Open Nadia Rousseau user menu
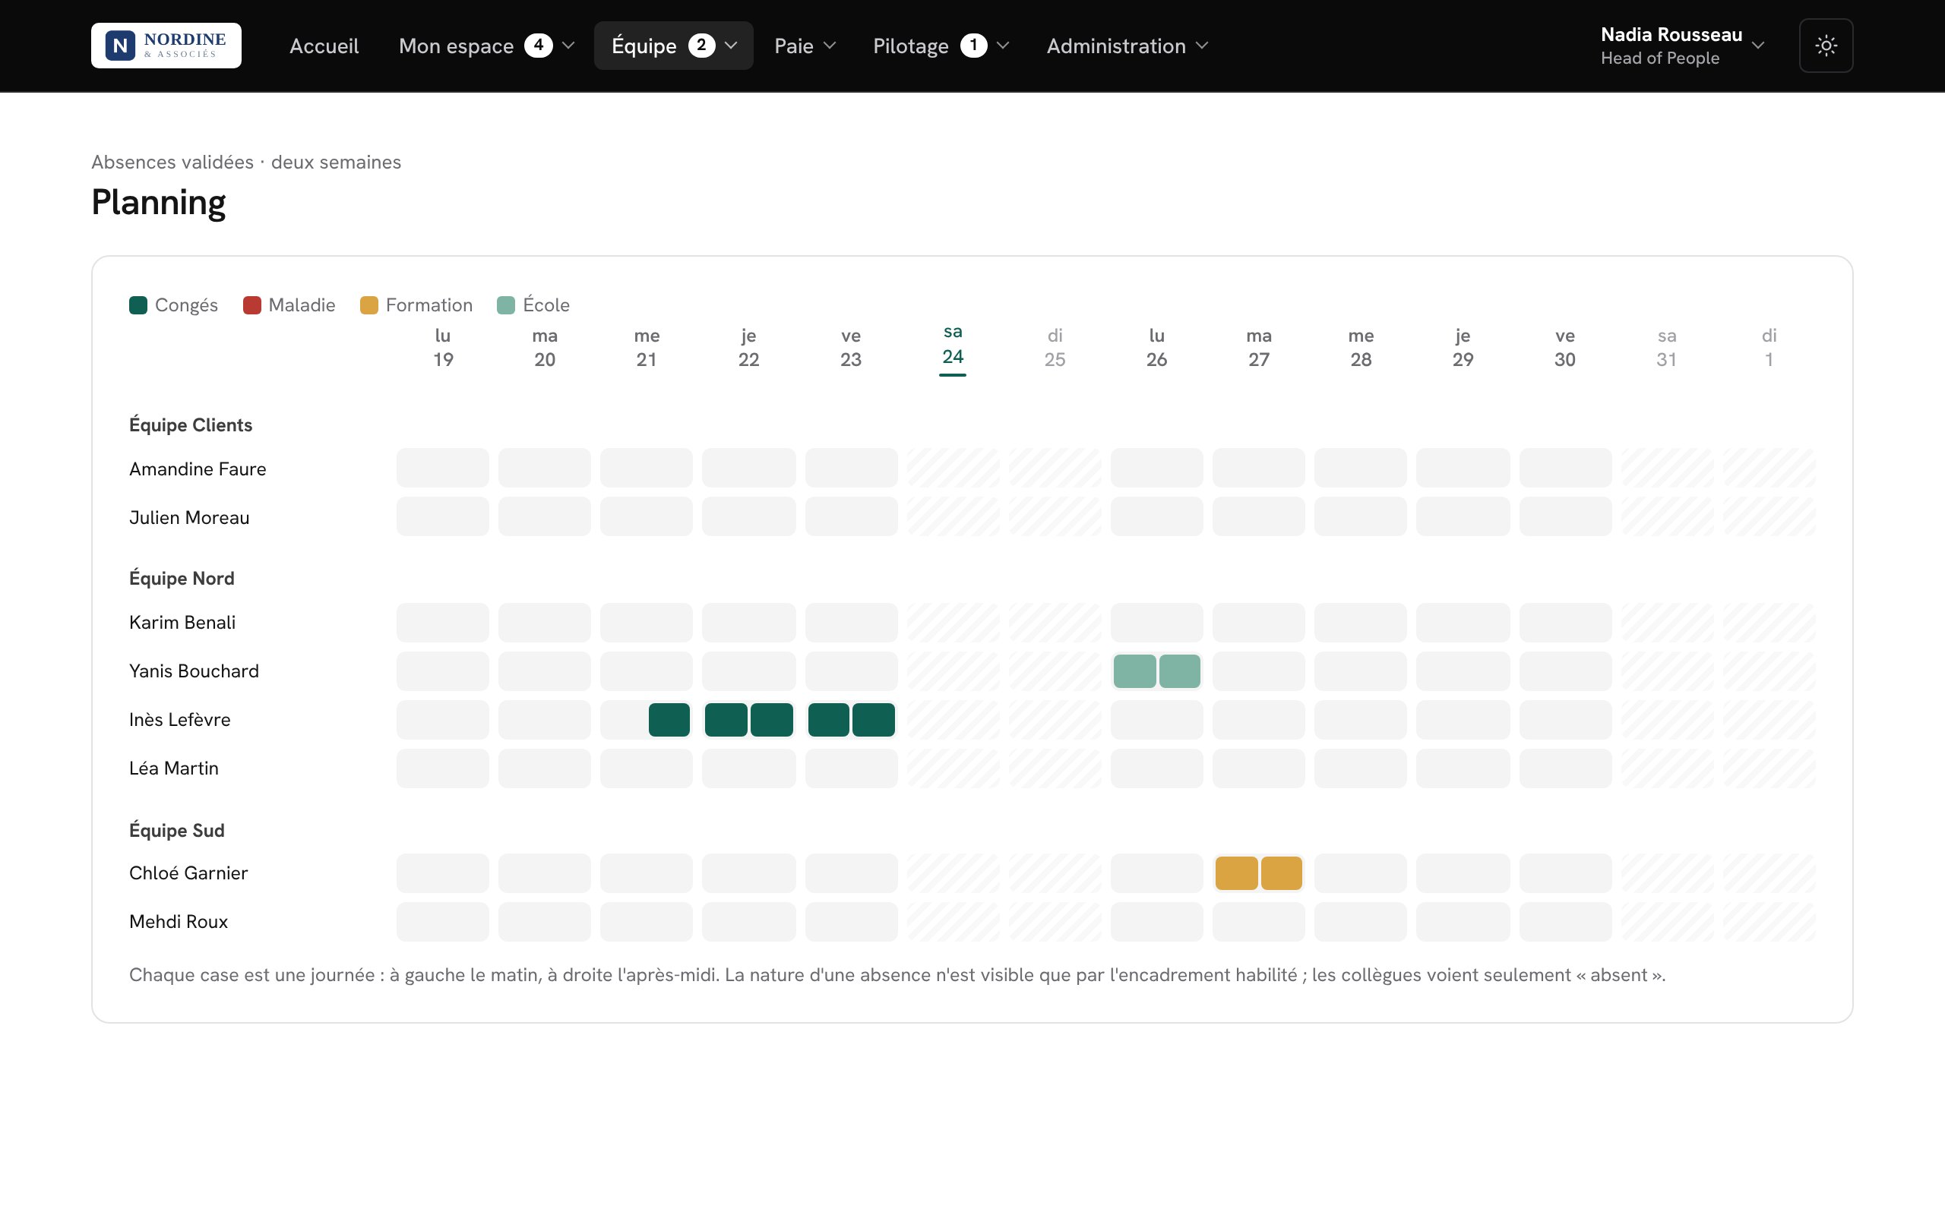The width and height of the screenshot is (1945, 1215). [x=1683, y=46]
